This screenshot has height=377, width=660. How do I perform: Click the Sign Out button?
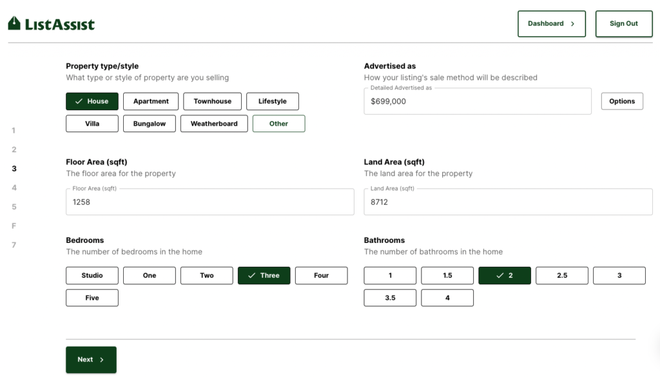click(x=623, y=24)
